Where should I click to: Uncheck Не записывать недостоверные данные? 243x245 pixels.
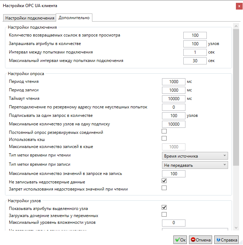point(164,181)
